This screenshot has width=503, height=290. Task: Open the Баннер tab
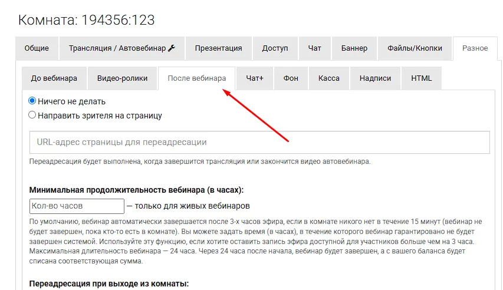pyautogui.click(x=354, y=48)
